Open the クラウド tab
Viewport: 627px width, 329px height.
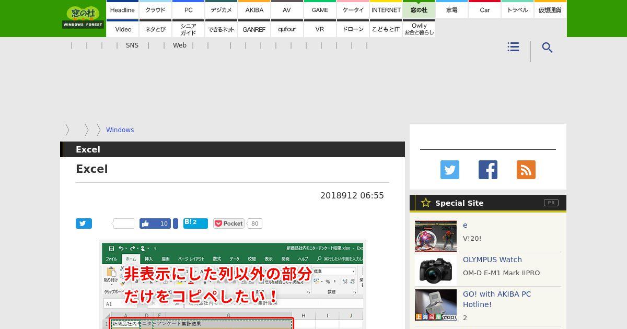pos(155,9)
